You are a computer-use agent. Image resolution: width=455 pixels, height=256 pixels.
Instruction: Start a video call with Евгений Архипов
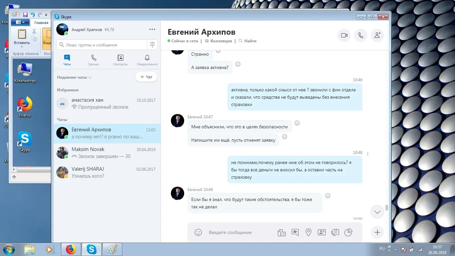tap(344, 35)
